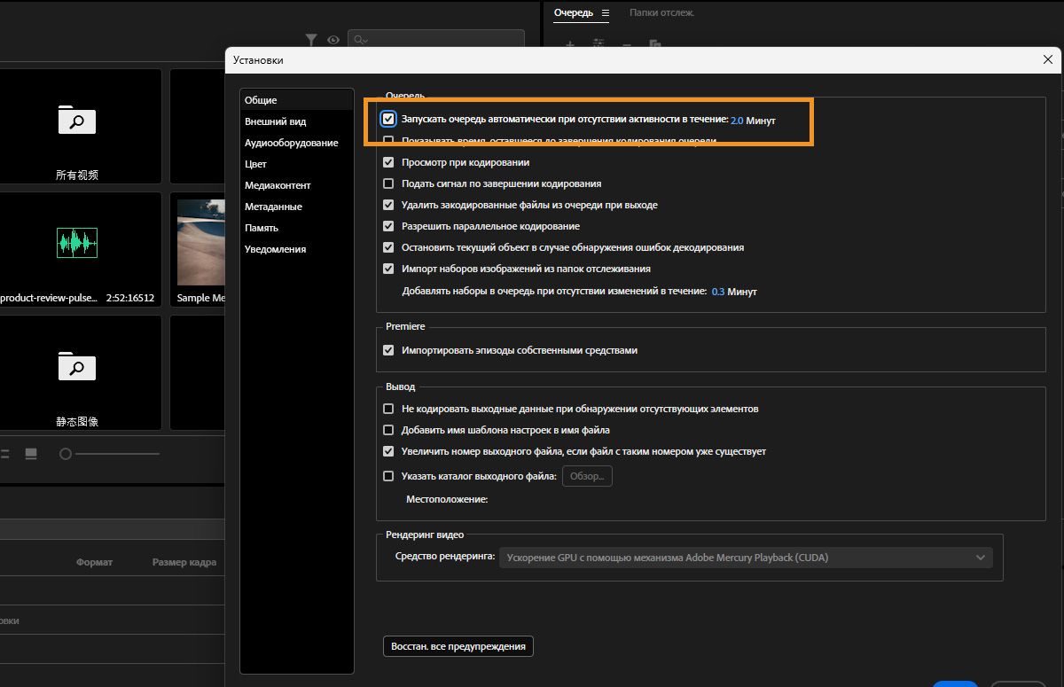Click the Формат column header

95,562
